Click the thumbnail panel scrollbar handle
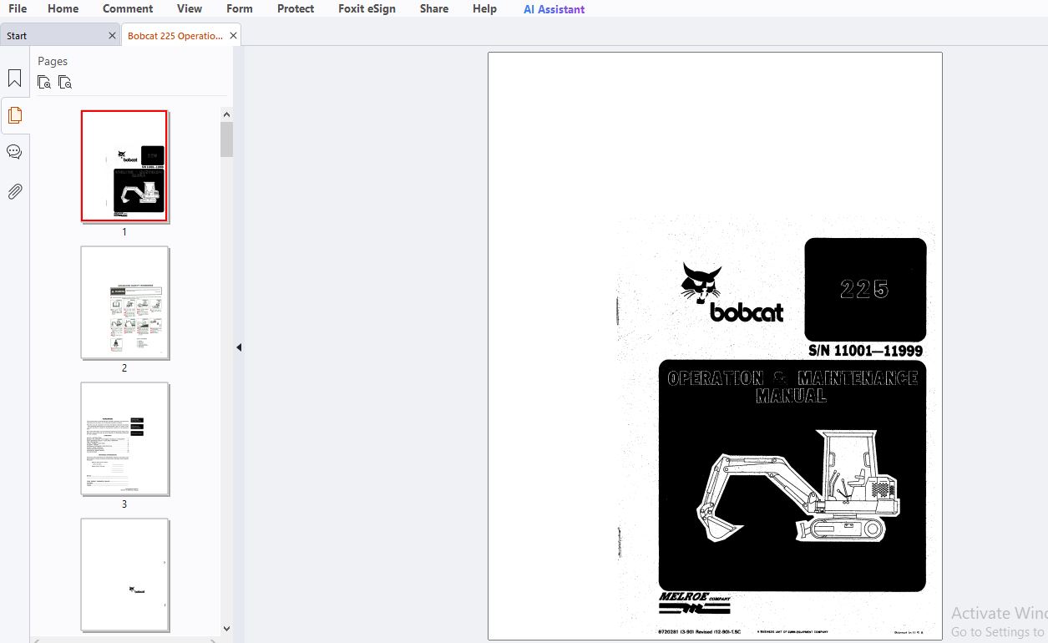Viewport: 1048px width, 643px height. point(226,139)
